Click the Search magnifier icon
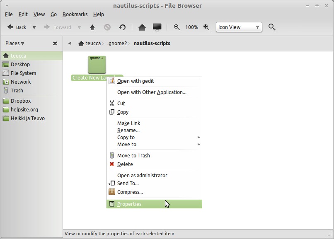334x239 pixels. point(272,27)
